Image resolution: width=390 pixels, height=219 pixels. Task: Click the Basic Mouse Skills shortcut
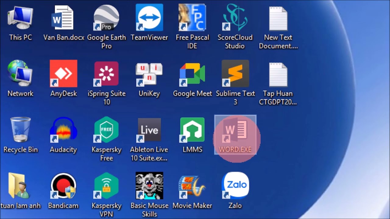tap(149, 195)
